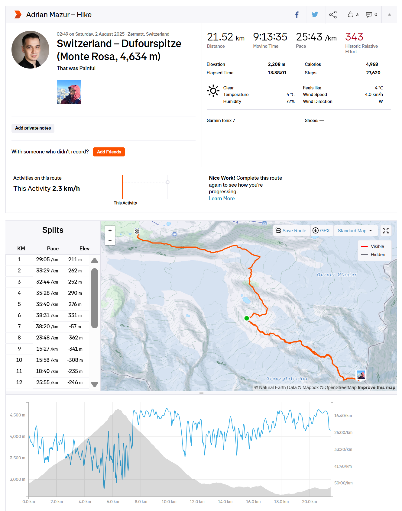Expand map to fullscreen
The image size is (402, 511).
(386, 231)
